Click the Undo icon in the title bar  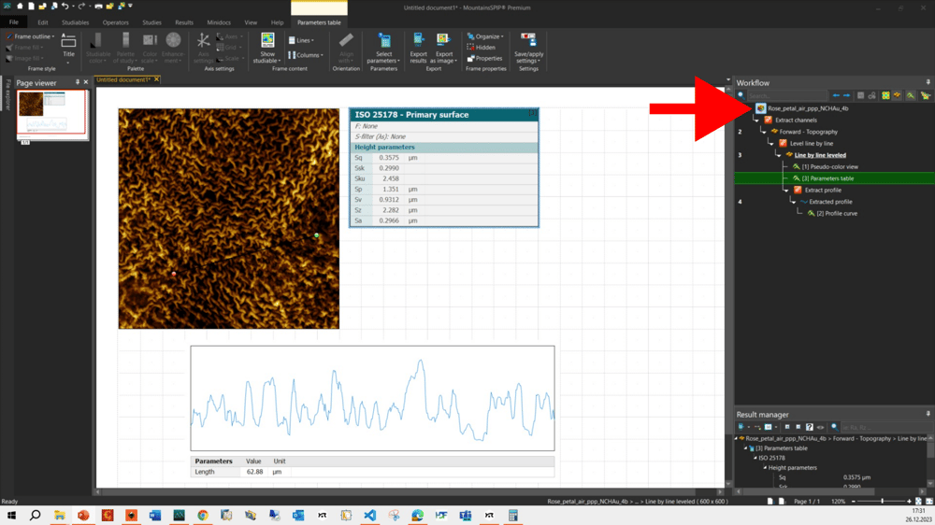(x=65, y=6)
